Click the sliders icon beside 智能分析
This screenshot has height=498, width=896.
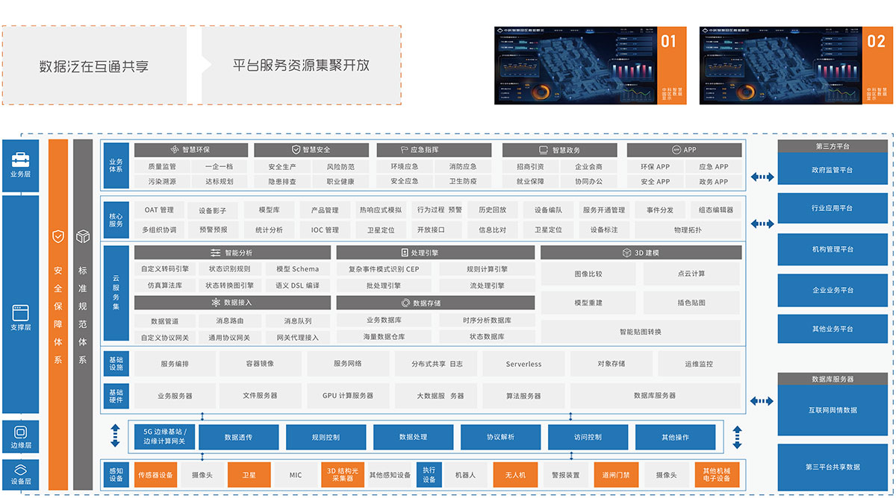216,253
